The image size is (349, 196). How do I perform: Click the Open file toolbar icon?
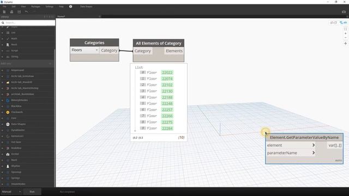11,12
